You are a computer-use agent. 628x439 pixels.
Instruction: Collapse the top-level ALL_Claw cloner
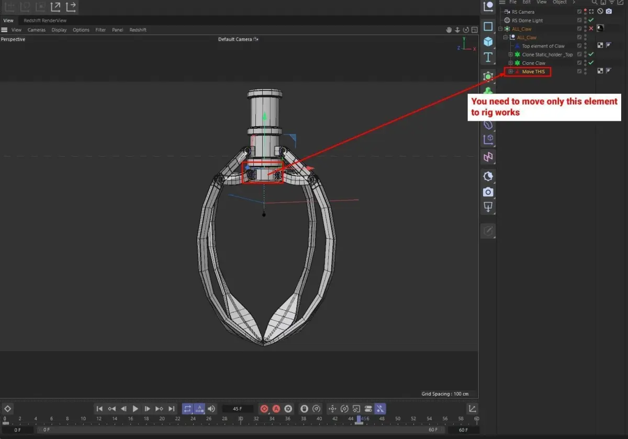point(500,29)
